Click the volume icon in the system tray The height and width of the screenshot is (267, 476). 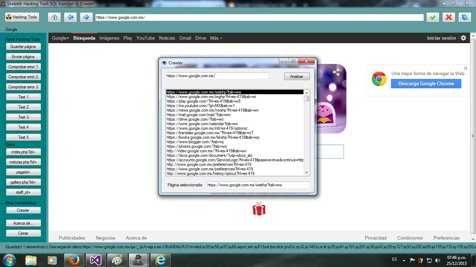438,260
